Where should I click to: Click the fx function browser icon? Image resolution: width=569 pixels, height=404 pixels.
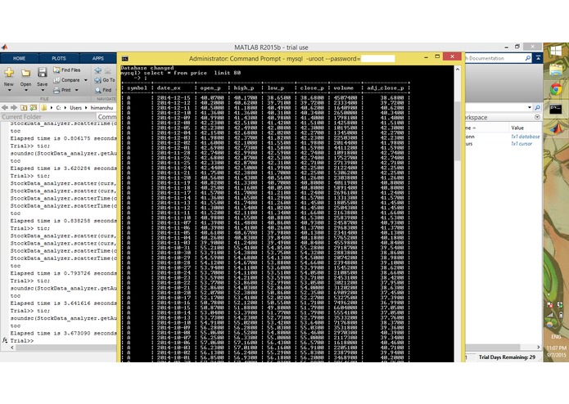[5, 340]
